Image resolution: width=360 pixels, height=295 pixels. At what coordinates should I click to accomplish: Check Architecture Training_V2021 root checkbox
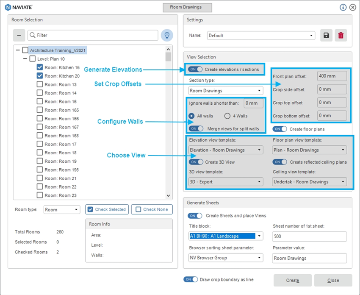[25, 50]
